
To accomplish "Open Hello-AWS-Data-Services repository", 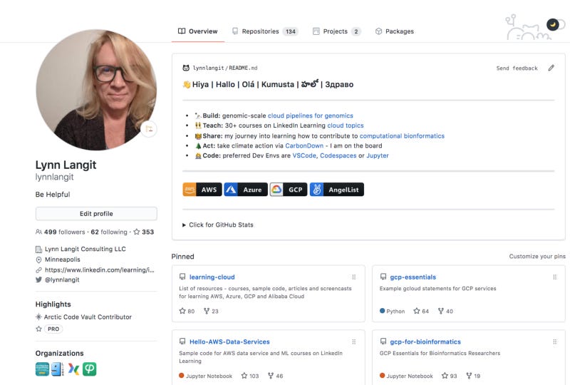I will (229, 342).
